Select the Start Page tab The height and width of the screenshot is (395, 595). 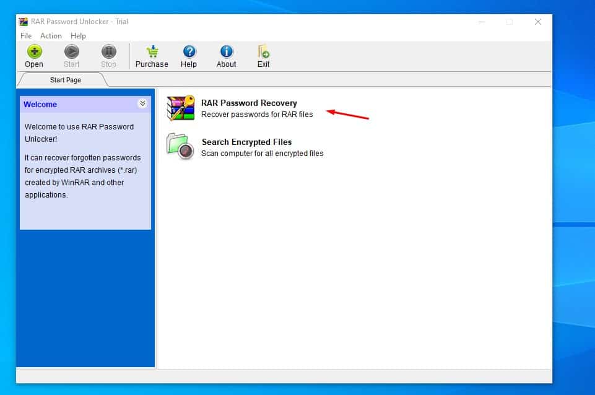pyautogui.click(x=65, y=80)
